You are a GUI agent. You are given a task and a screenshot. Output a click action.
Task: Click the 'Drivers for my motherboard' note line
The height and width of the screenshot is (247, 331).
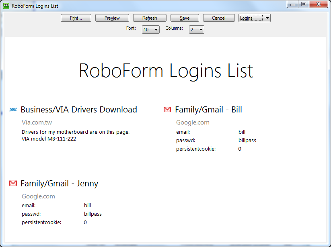tap(76, 132)
